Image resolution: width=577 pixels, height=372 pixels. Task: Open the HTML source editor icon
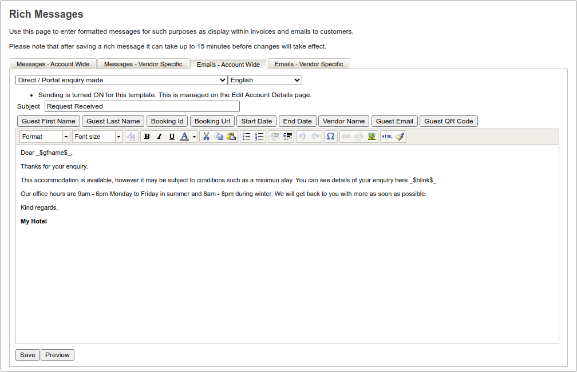click(387, 137)
